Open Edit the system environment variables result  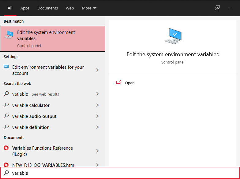[53, 38]
